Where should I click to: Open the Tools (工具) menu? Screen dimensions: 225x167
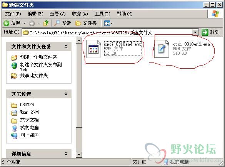pos(102,14)
